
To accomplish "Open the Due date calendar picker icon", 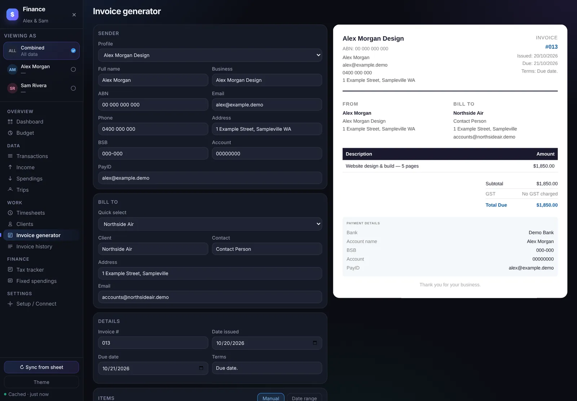I will [201, 368].
